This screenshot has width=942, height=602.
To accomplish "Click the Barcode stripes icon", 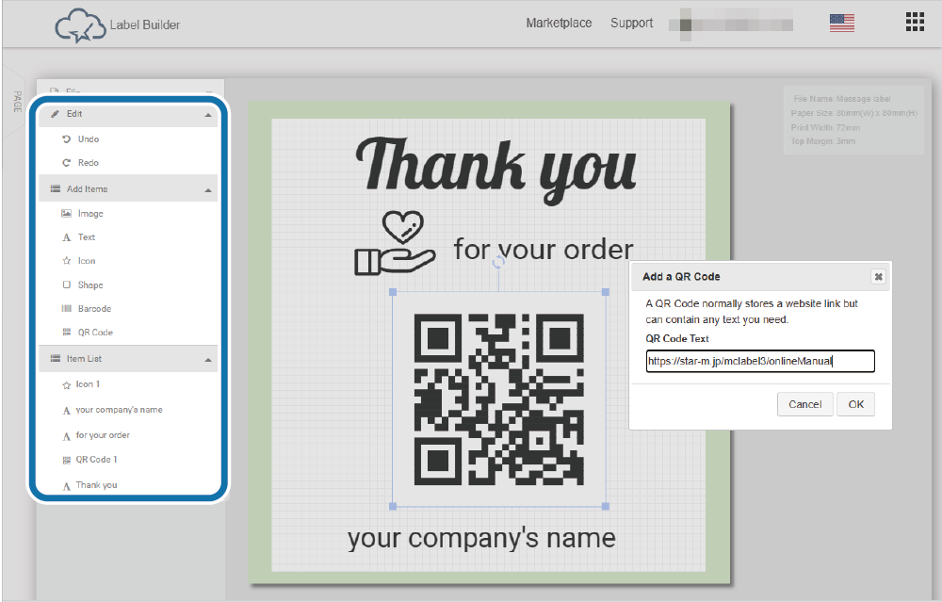I will (x=67, y=308).
